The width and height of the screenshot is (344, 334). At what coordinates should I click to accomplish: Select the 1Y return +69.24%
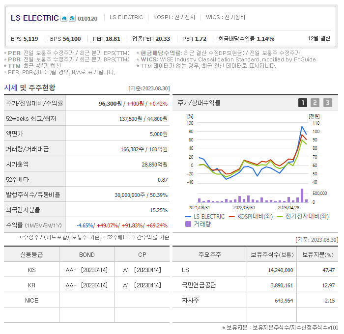[157, 225]
